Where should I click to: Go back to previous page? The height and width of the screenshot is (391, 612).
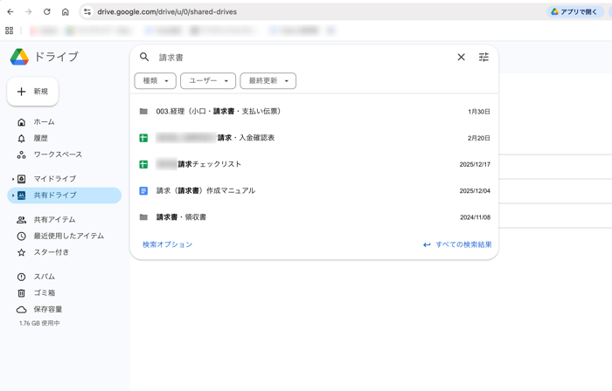tap(10, 12)
